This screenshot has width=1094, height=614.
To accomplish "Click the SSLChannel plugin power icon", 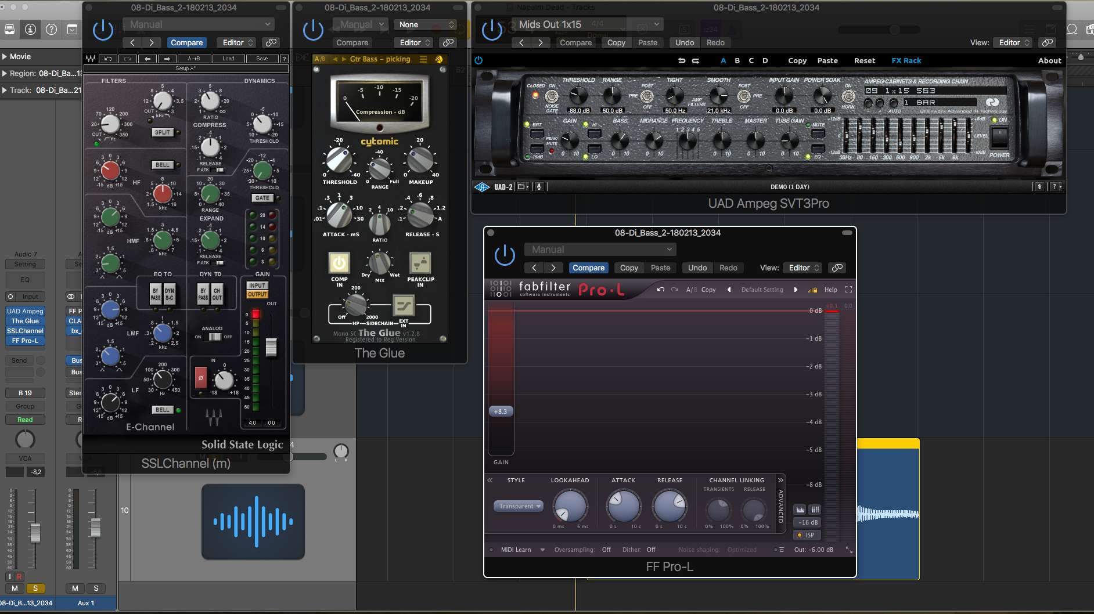I will (x=103, y=30).
